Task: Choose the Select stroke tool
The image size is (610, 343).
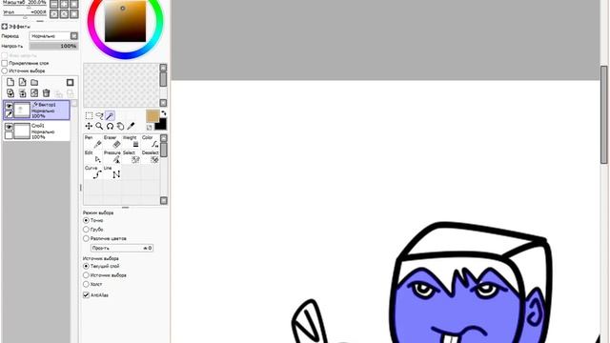Action: tap(132, 157)
